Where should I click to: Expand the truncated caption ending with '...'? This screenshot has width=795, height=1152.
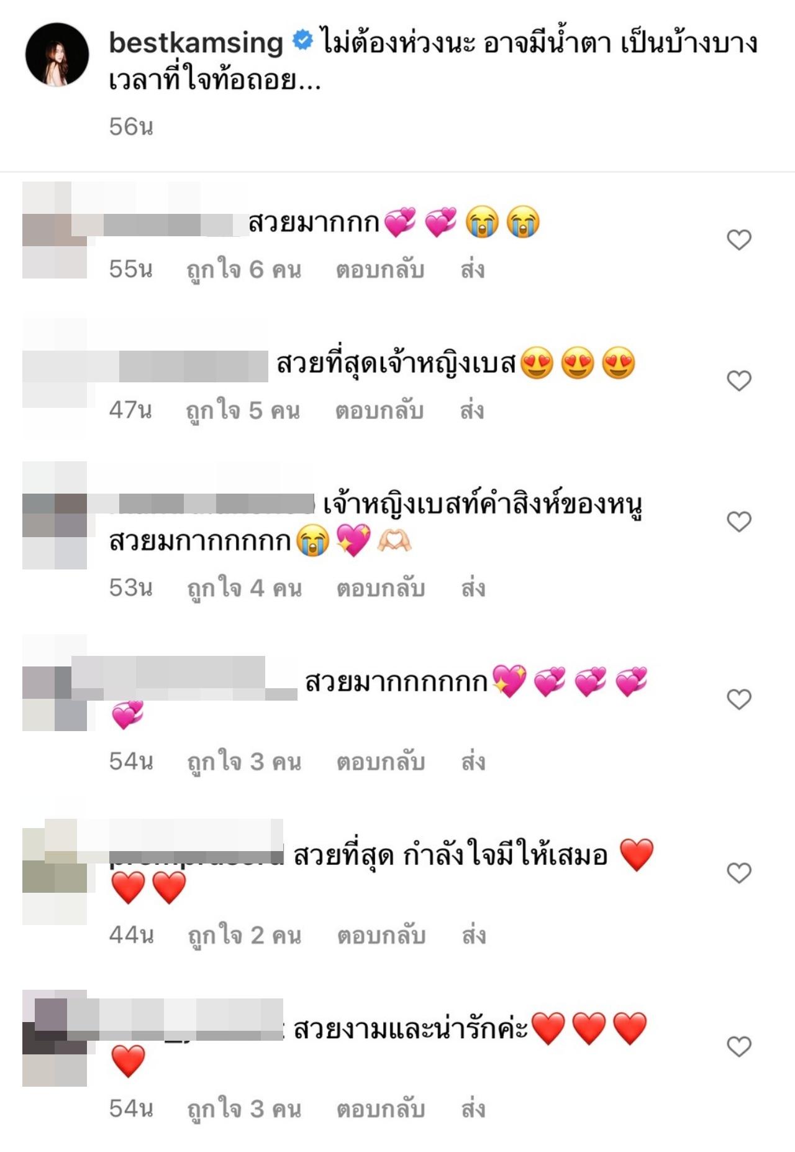point(215,80)
